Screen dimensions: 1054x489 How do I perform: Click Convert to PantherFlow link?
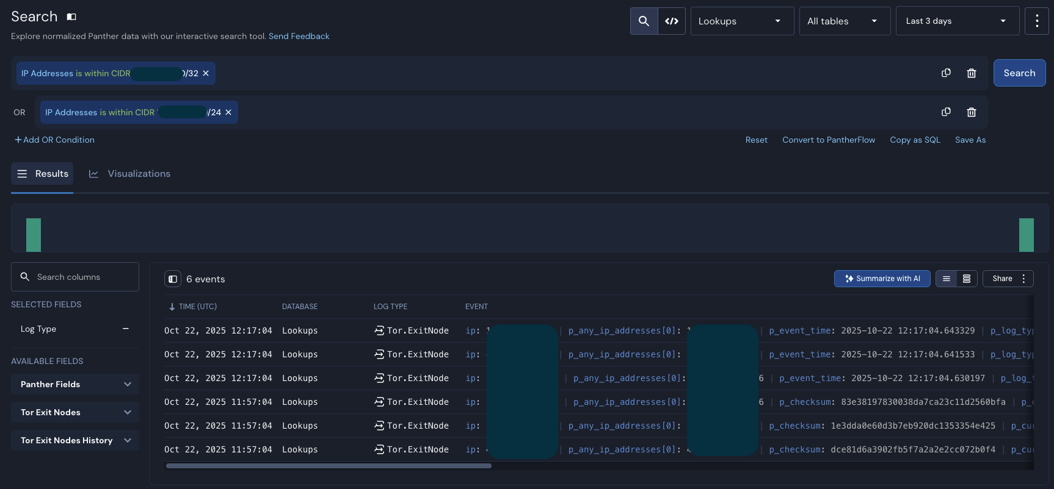tap(828, 140)
